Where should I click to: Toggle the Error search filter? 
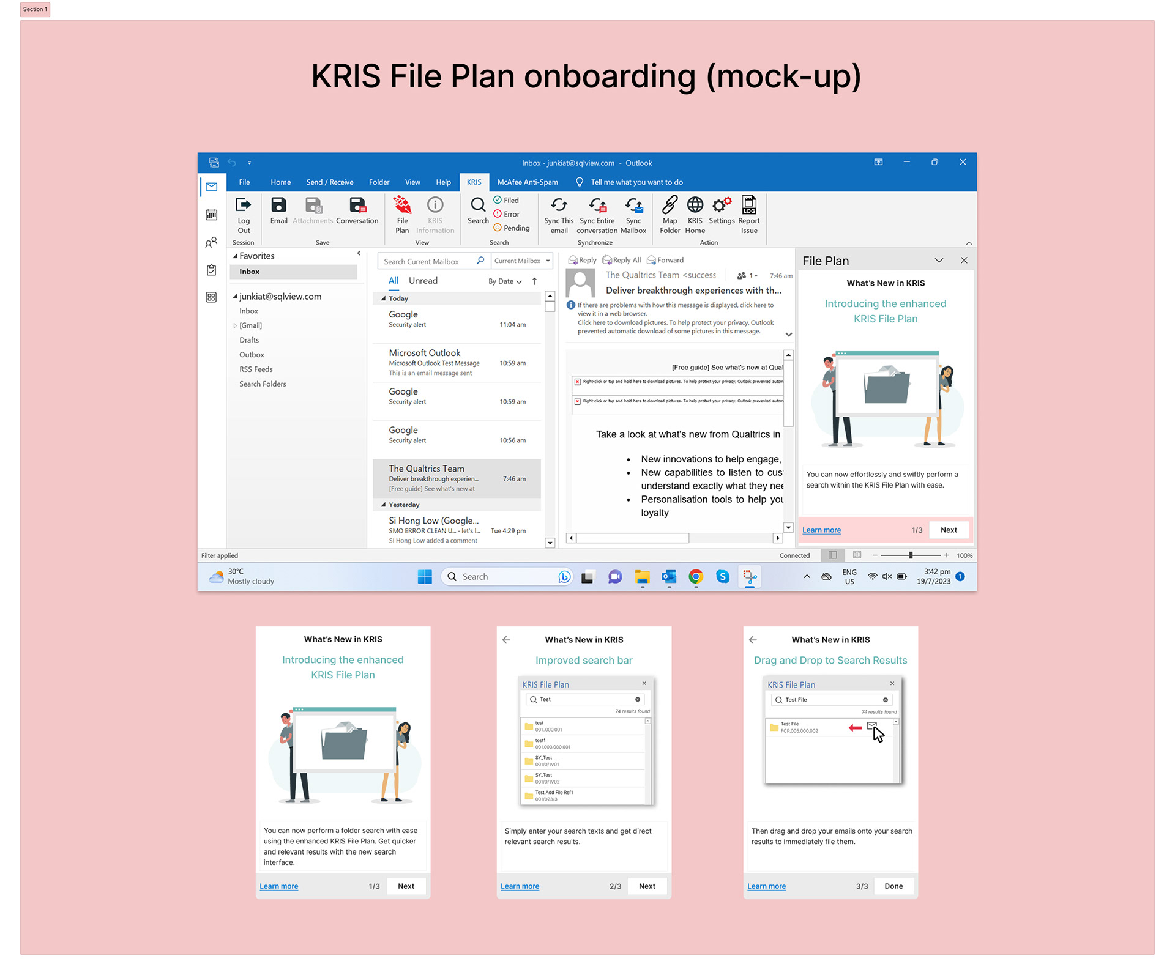coord(507,214)
